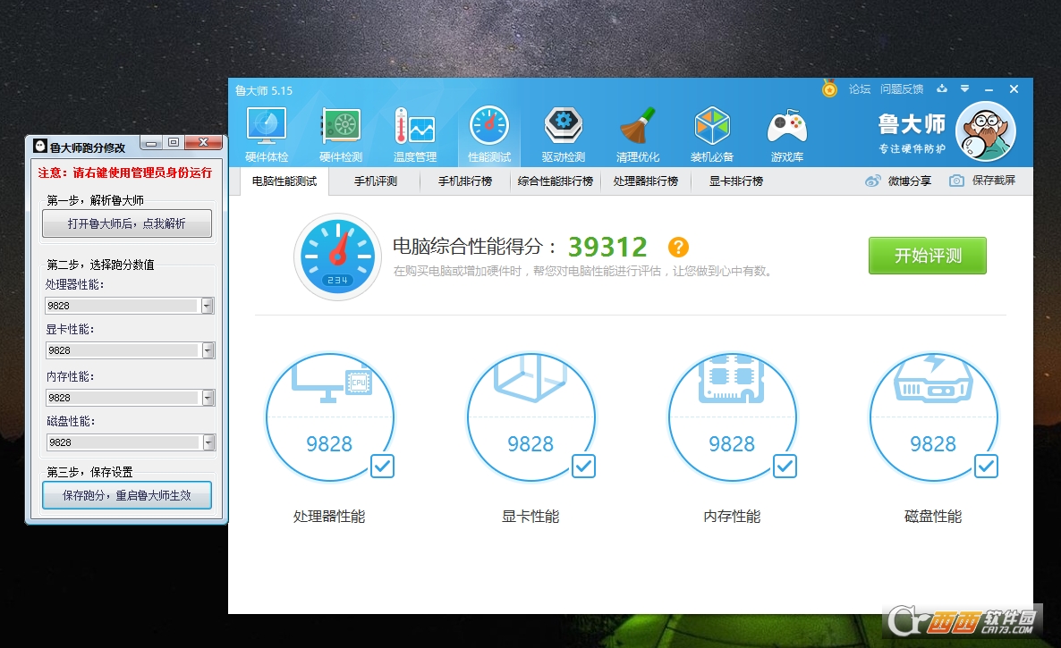
Task: Switch to the 手机评测 tab
Action: pos(375,181)
